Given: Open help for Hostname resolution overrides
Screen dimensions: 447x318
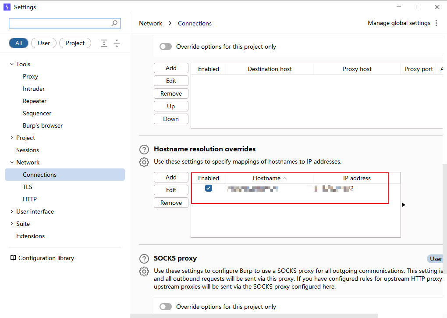Looking at the screenshot, I should (x=144, y=149).
